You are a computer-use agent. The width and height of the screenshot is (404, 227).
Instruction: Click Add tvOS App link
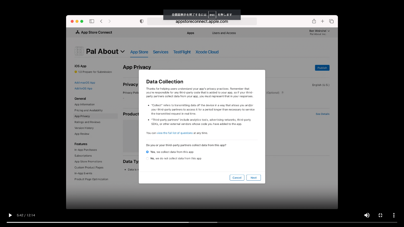[83, 89]
